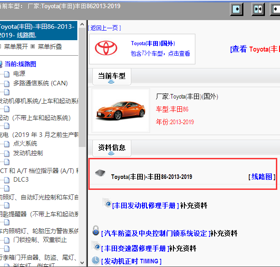
Task: Click 年份:2013-2019 text
Action: point(175,122)
